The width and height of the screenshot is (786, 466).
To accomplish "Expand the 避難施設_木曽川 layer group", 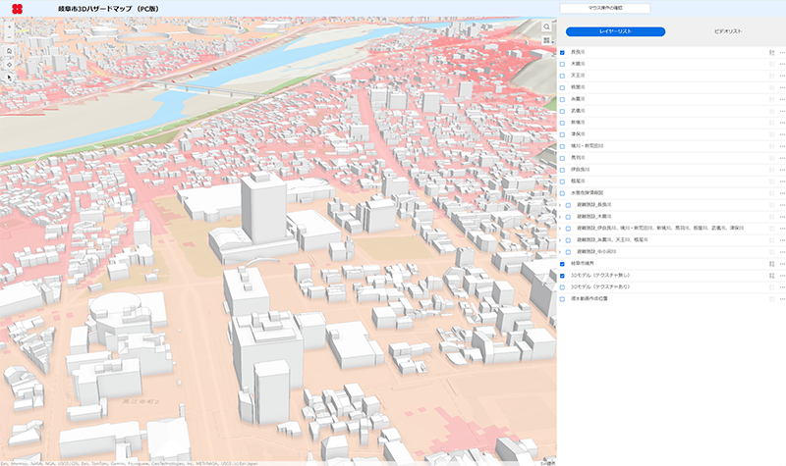I will pos(561,217).
